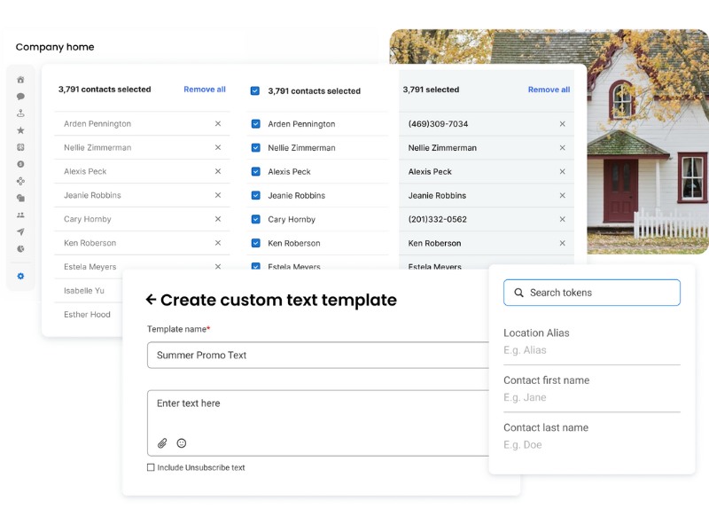Uncheck Arden Pennington in the contact list
This screenshot has width=709, height=532.
[x=257, y=124]
